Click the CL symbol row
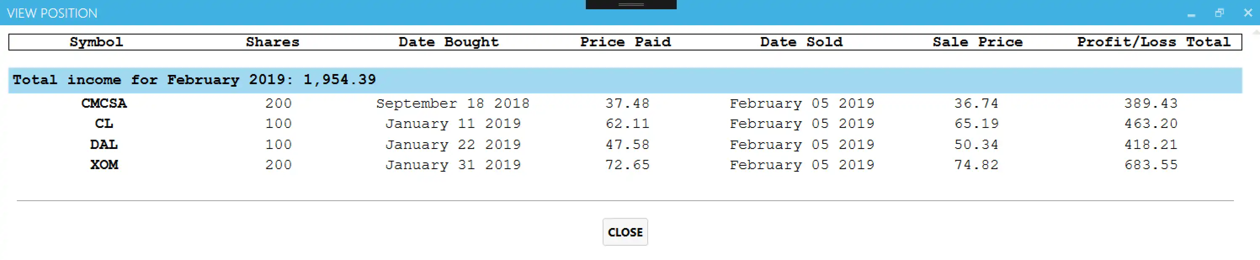This screenshot has width=1260, height=260. click(x=104, y=124)
